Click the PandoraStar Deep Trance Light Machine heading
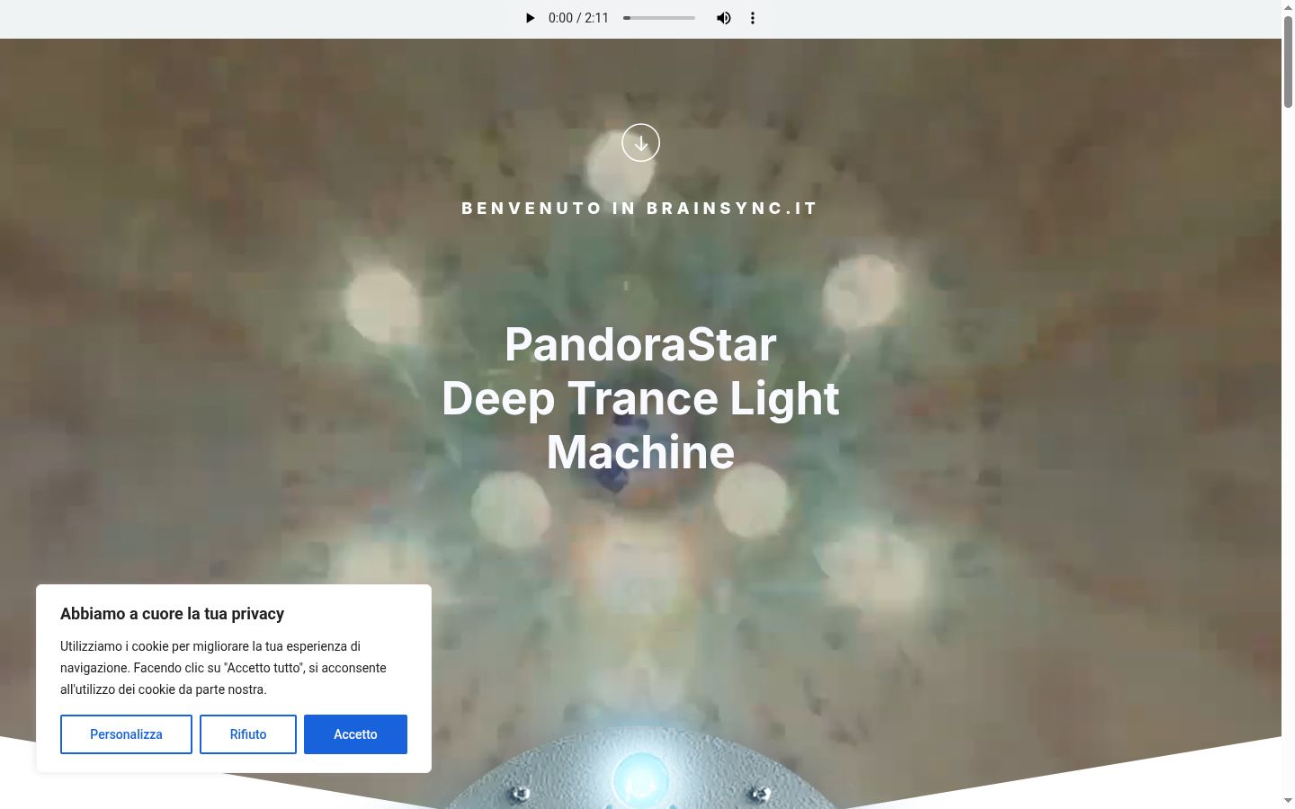Image resolution: width=1295 pixels, height=809 pixels. [640, 398]
